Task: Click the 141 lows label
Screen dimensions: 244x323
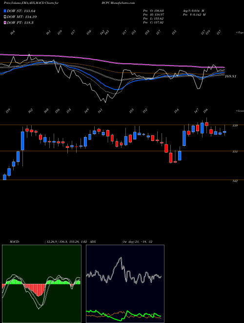Action: (100, 111)
